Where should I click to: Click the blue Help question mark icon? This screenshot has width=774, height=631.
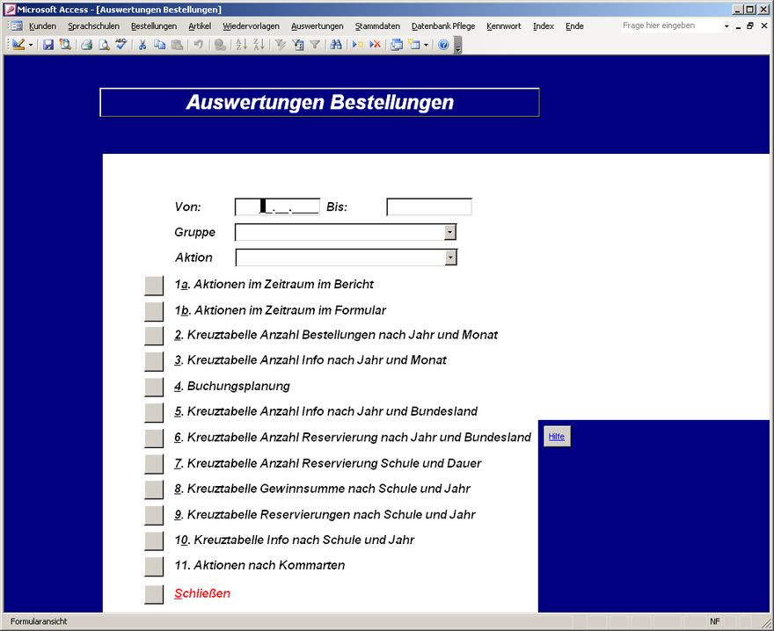[443, 45]
